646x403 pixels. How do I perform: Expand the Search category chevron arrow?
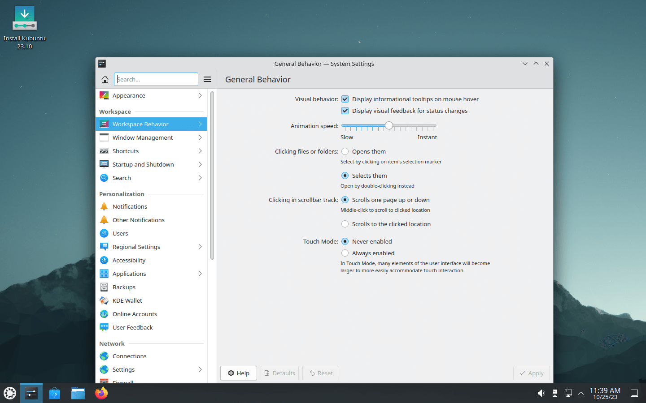tap(200, 178)
